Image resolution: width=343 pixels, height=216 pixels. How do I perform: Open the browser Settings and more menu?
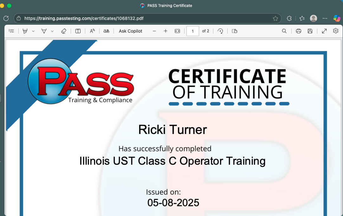coord(325,18)
